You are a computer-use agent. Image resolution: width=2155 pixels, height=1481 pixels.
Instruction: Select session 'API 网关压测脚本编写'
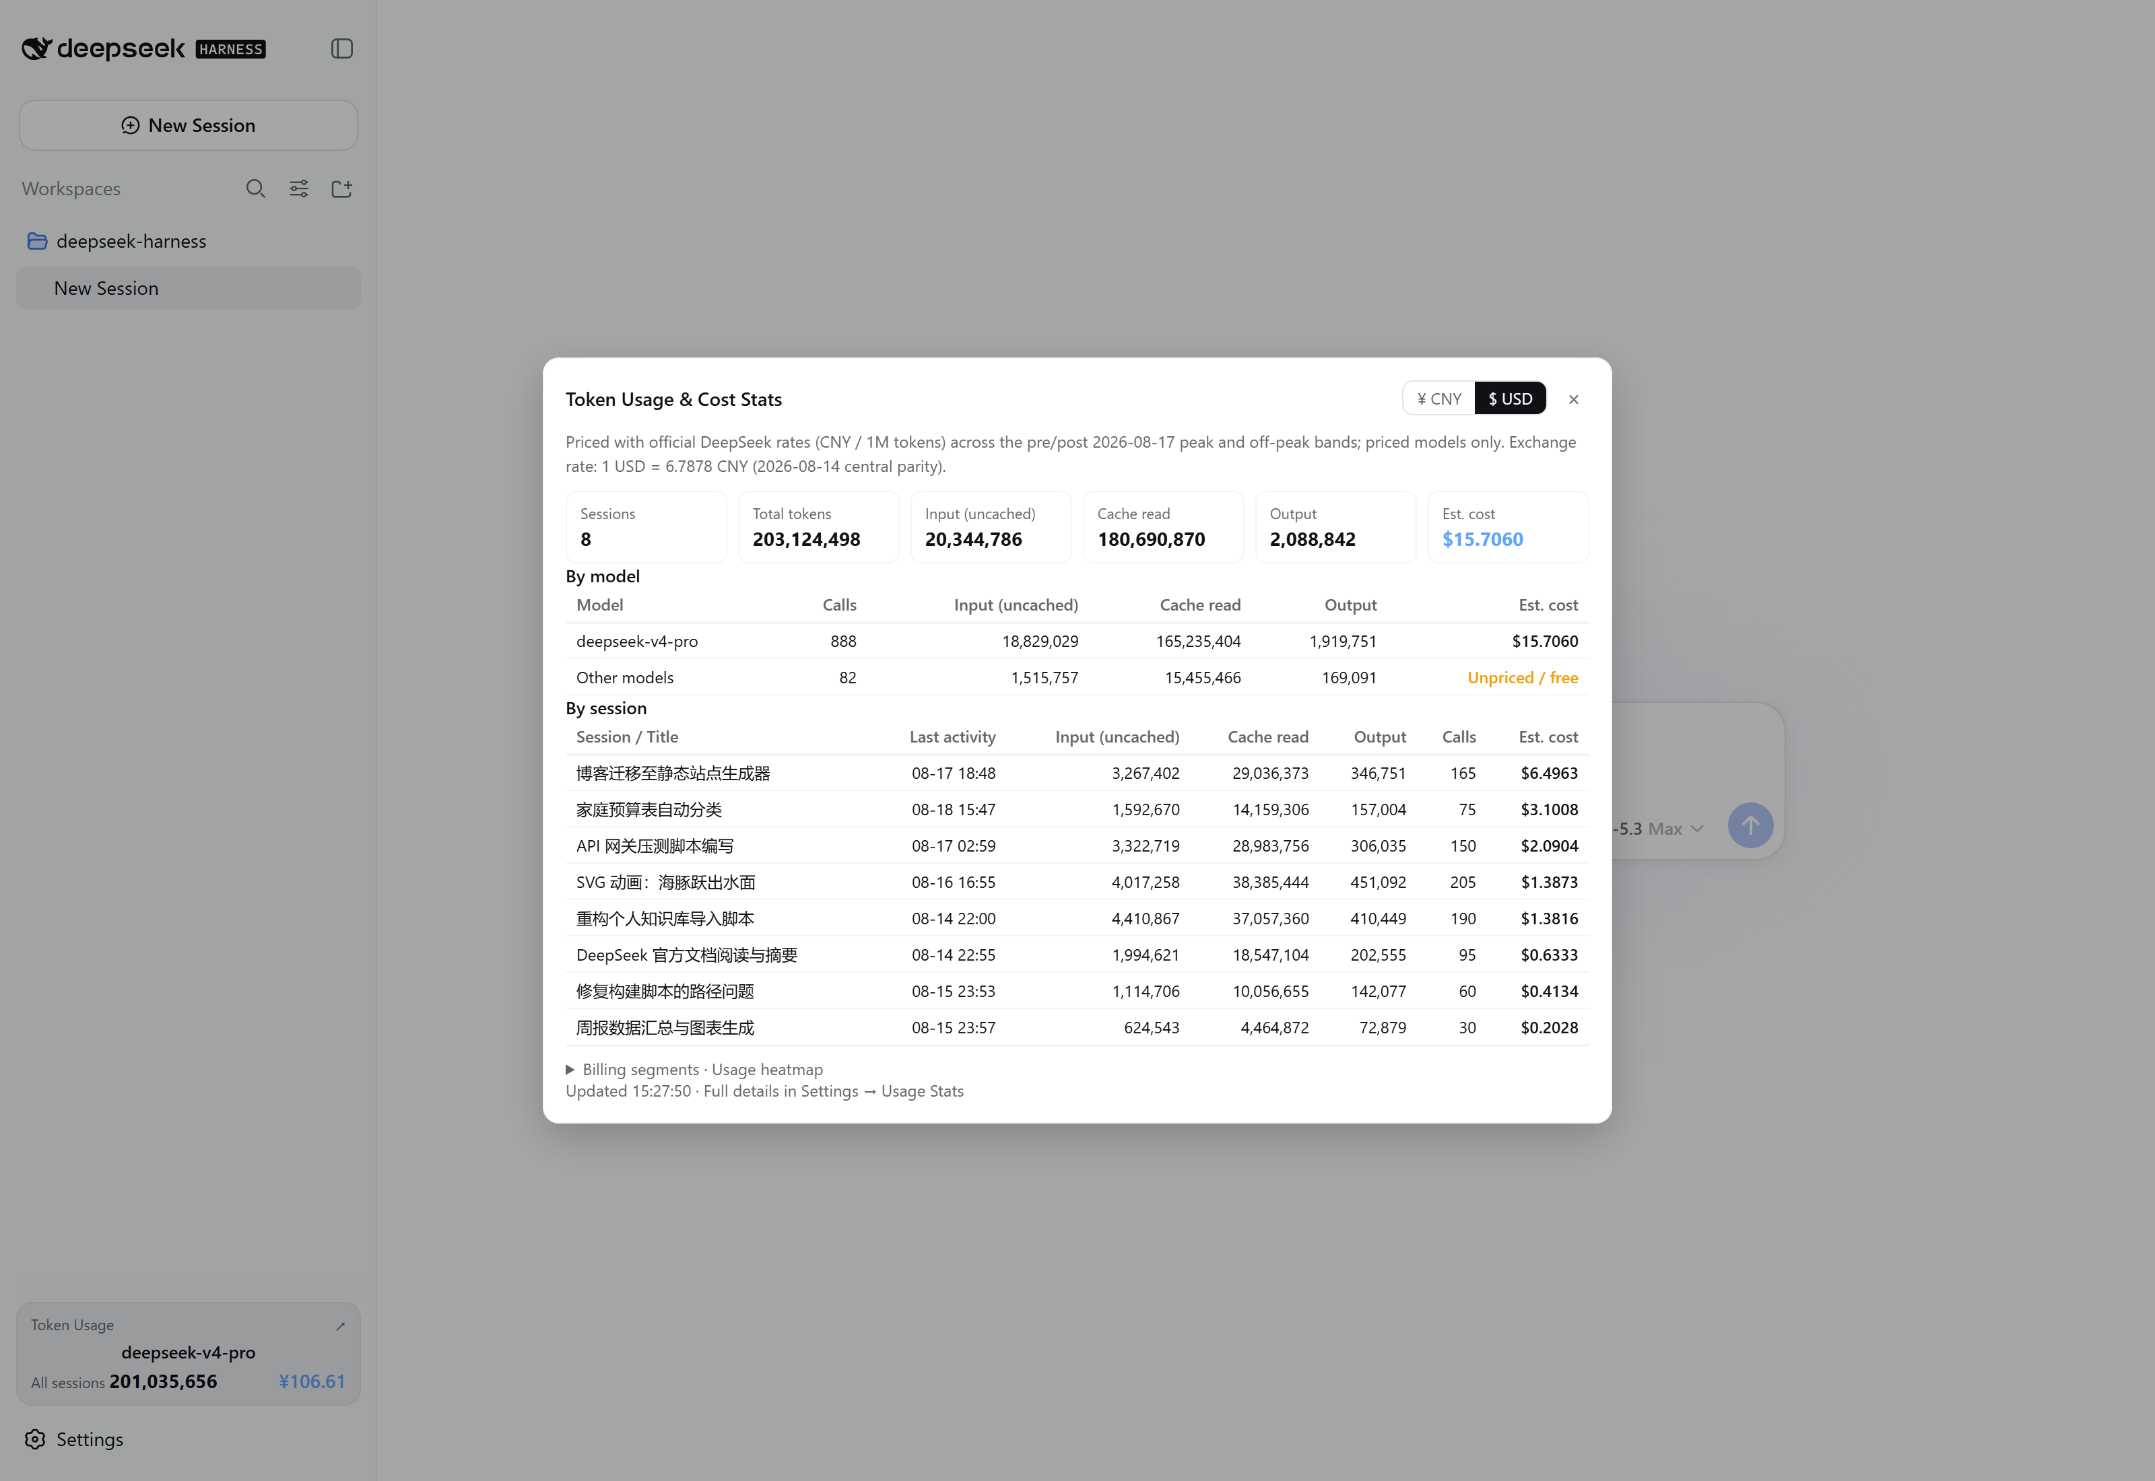coord(1077,846)
